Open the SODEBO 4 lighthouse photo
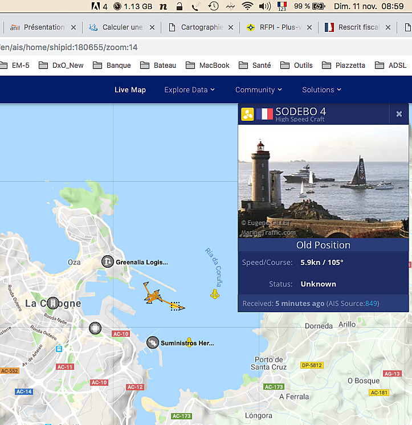The image size is (412, 425). point(323,181)
